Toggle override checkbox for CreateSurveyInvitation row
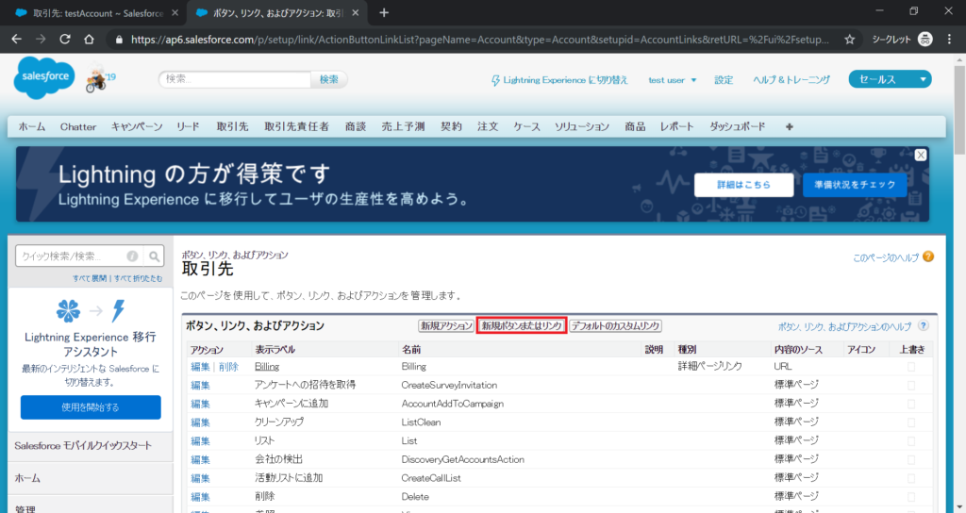 910,385
